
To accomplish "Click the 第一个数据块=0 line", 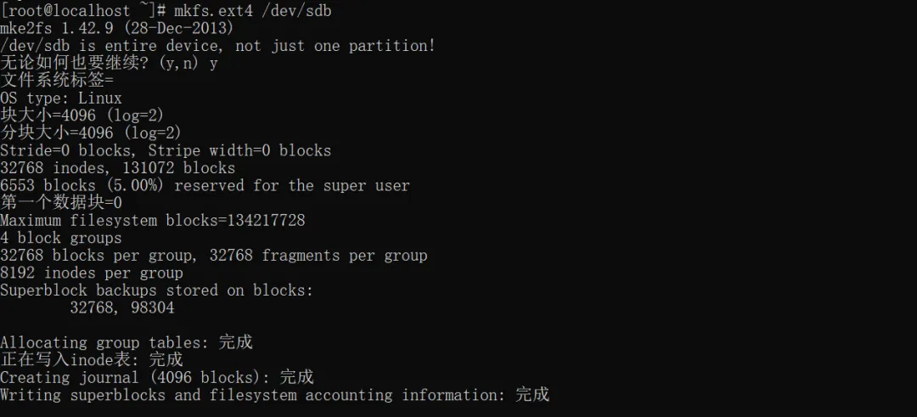I will click(61, 203).
